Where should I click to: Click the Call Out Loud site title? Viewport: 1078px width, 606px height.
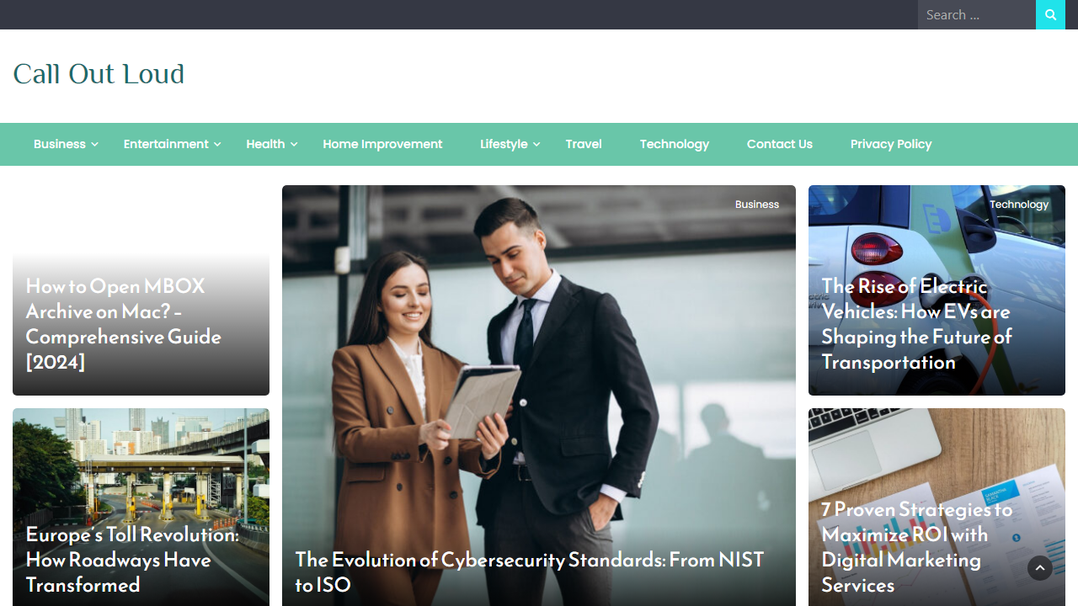pos(99,74)
